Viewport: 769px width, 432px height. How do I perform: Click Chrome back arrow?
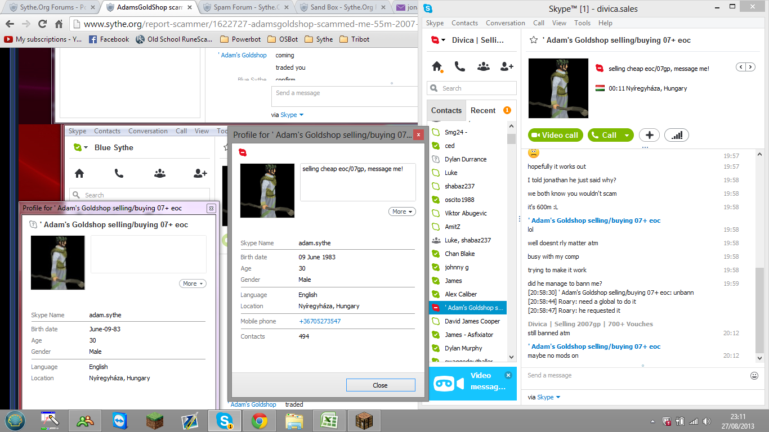10,24
